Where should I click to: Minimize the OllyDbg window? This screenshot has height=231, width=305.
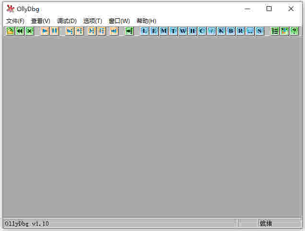coord(247,9)
